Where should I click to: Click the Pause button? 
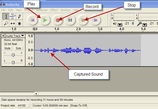[x=70, y=20]
